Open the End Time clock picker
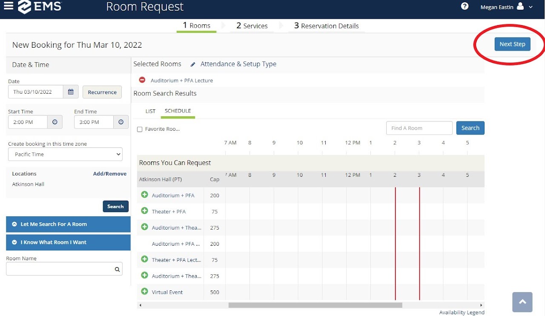Screen dimensions: 545x316 [x=121, y=122]
